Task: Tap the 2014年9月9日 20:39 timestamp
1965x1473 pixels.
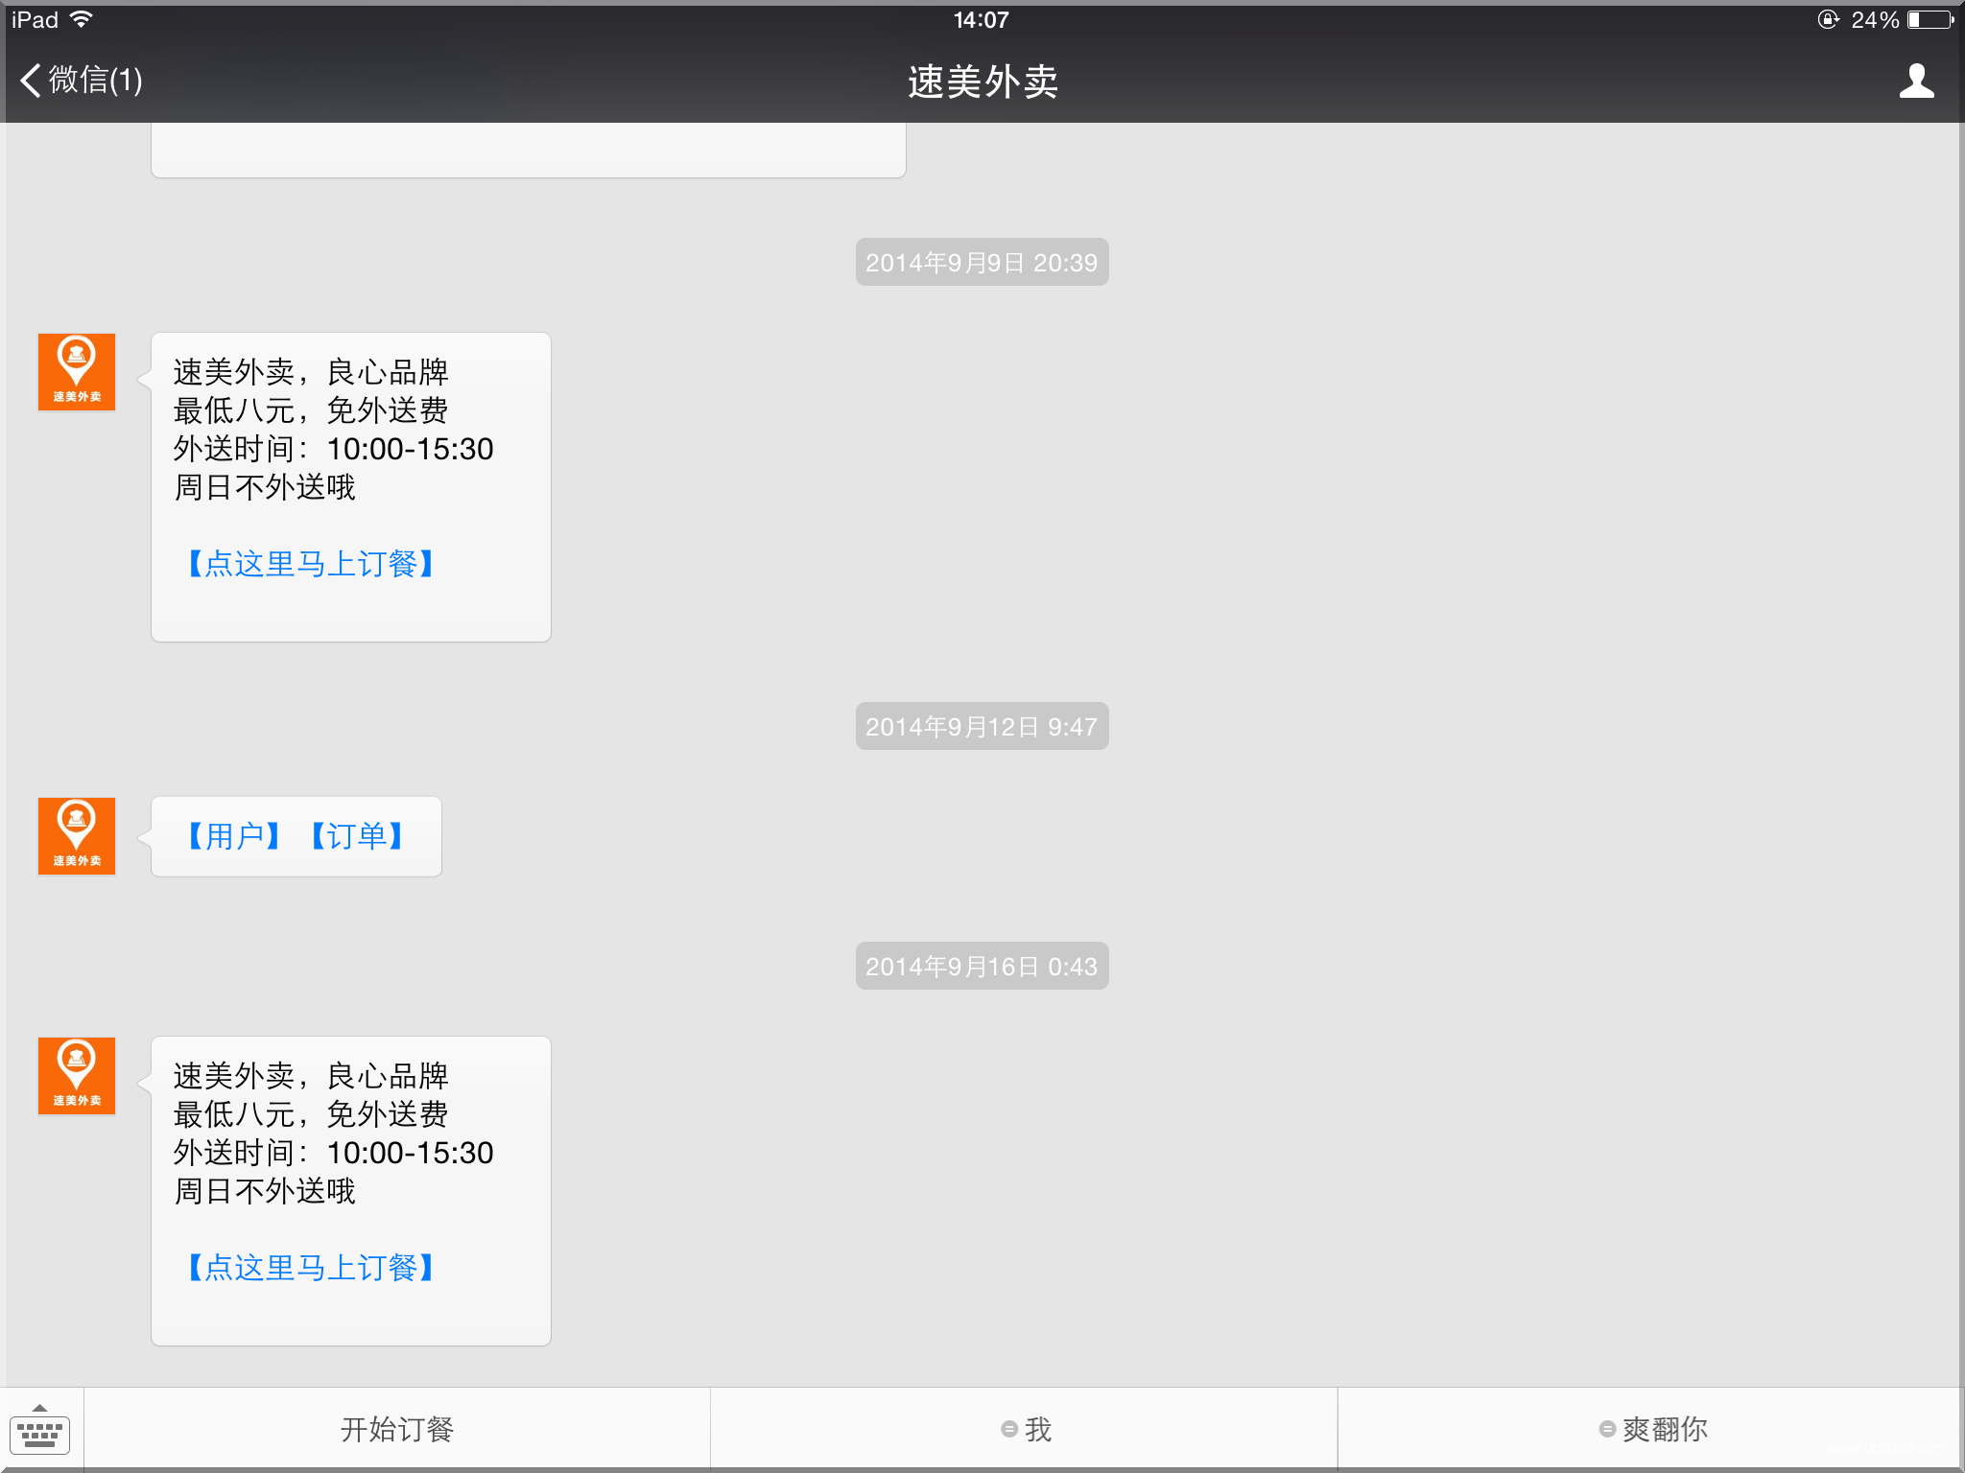Action: pyautogui.click(x=982, y=262)
